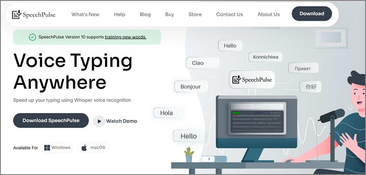Screen dimensions: 366x175
Task: Click the Apple logo icon
Action: [x=84, y=148]
